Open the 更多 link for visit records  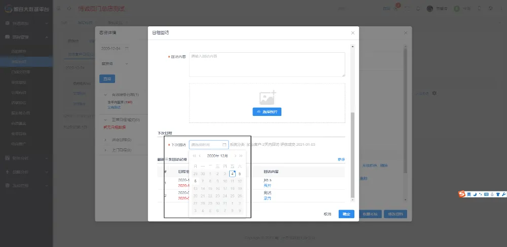coord(341,159)
